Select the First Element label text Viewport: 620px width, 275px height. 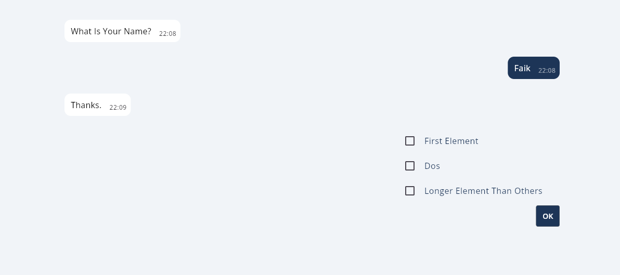[451, 141]
